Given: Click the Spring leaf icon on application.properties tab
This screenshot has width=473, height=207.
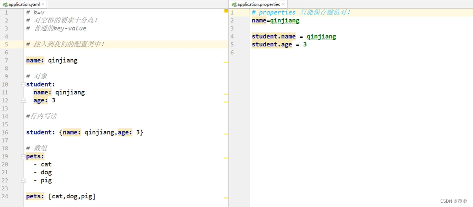Looking at the screenshot, I should 234,5.
